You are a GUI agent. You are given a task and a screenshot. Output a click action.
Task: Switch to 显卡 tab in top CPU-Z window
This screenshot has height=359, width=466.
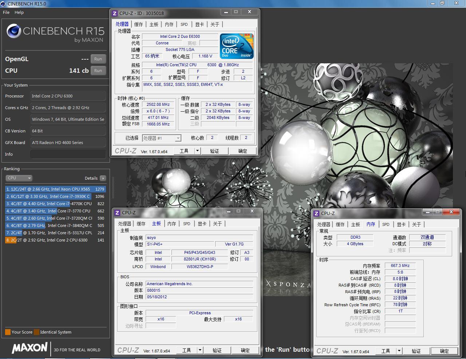[200, 24]
